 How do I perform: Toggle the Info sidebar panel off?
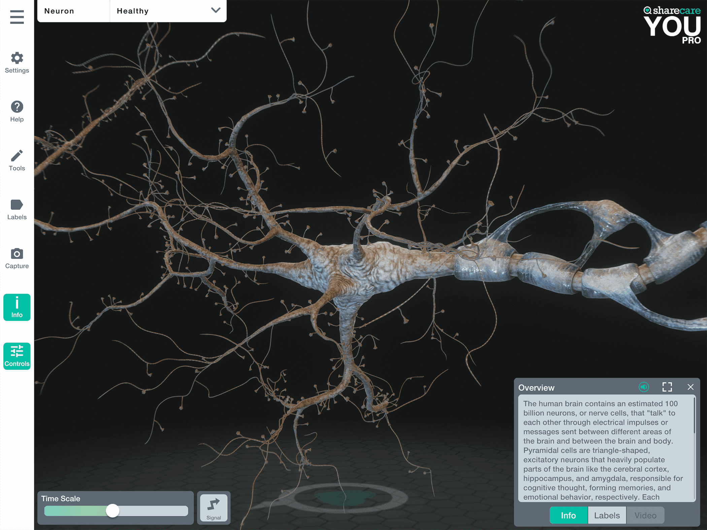(x=17, y=307)
